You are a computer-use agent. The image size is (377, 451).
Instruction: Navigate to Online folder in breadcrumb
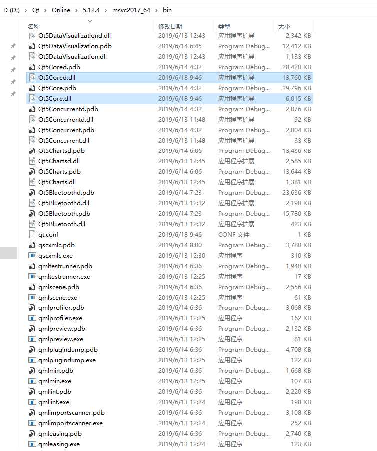(61, 10)
